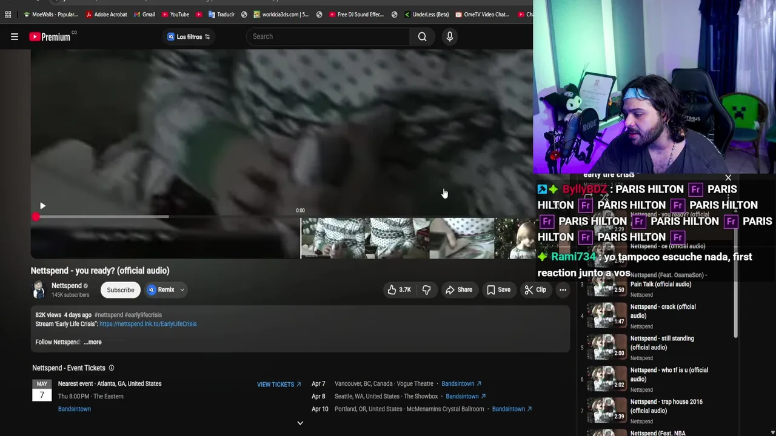The image size is (776, 436).
Task: Open the #earlylifecrisis hashtag
Action: [143, 315]
